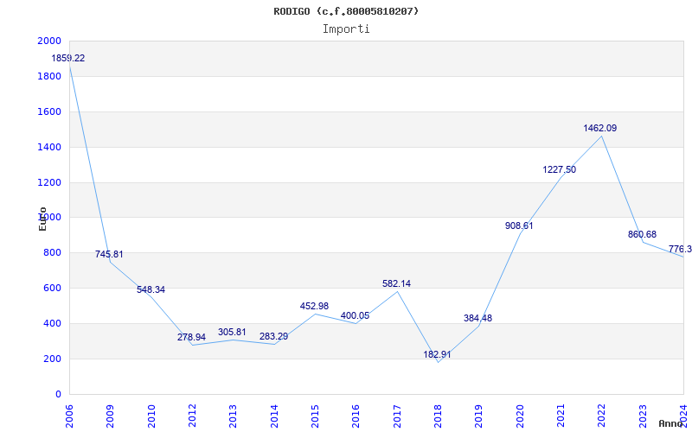Click the 'Importi' subtitle

(346, 29)
